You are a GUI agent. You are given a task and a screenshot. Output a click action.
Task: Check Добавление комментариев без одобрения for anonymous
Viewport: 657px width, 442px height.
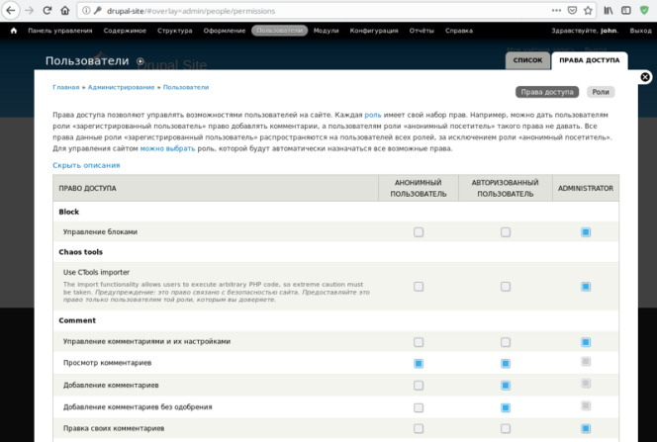coord(419,407)
